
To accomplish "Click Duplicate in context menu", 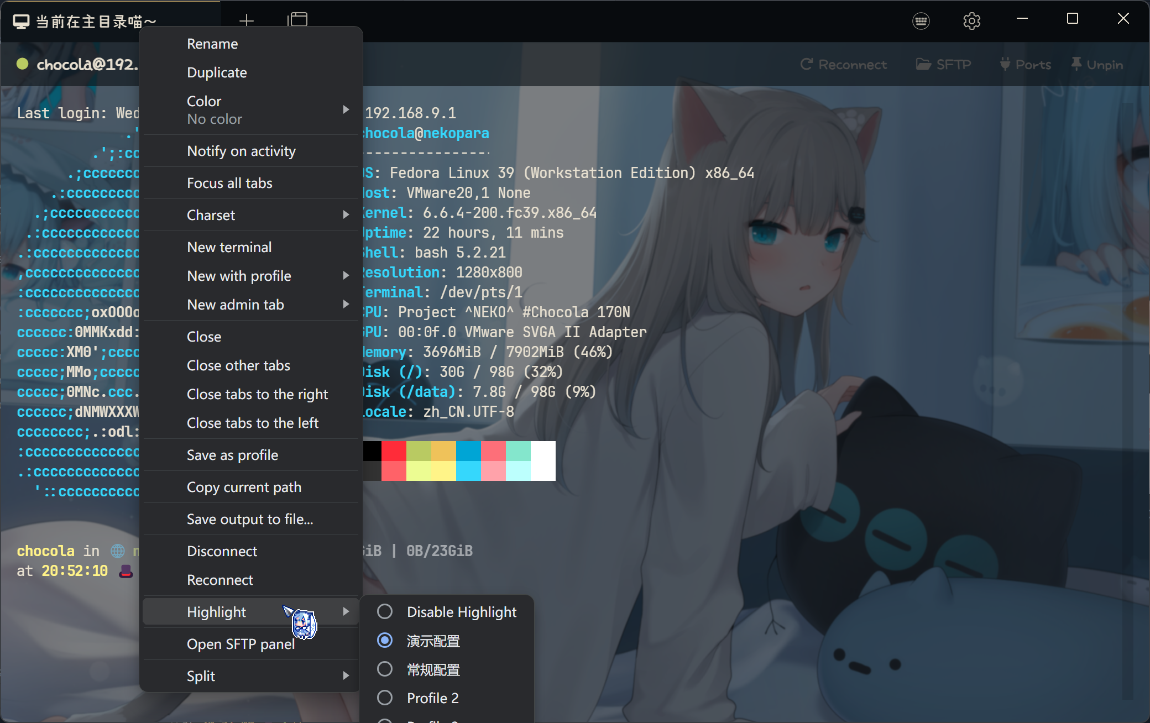I will click(x=217, y=72).
